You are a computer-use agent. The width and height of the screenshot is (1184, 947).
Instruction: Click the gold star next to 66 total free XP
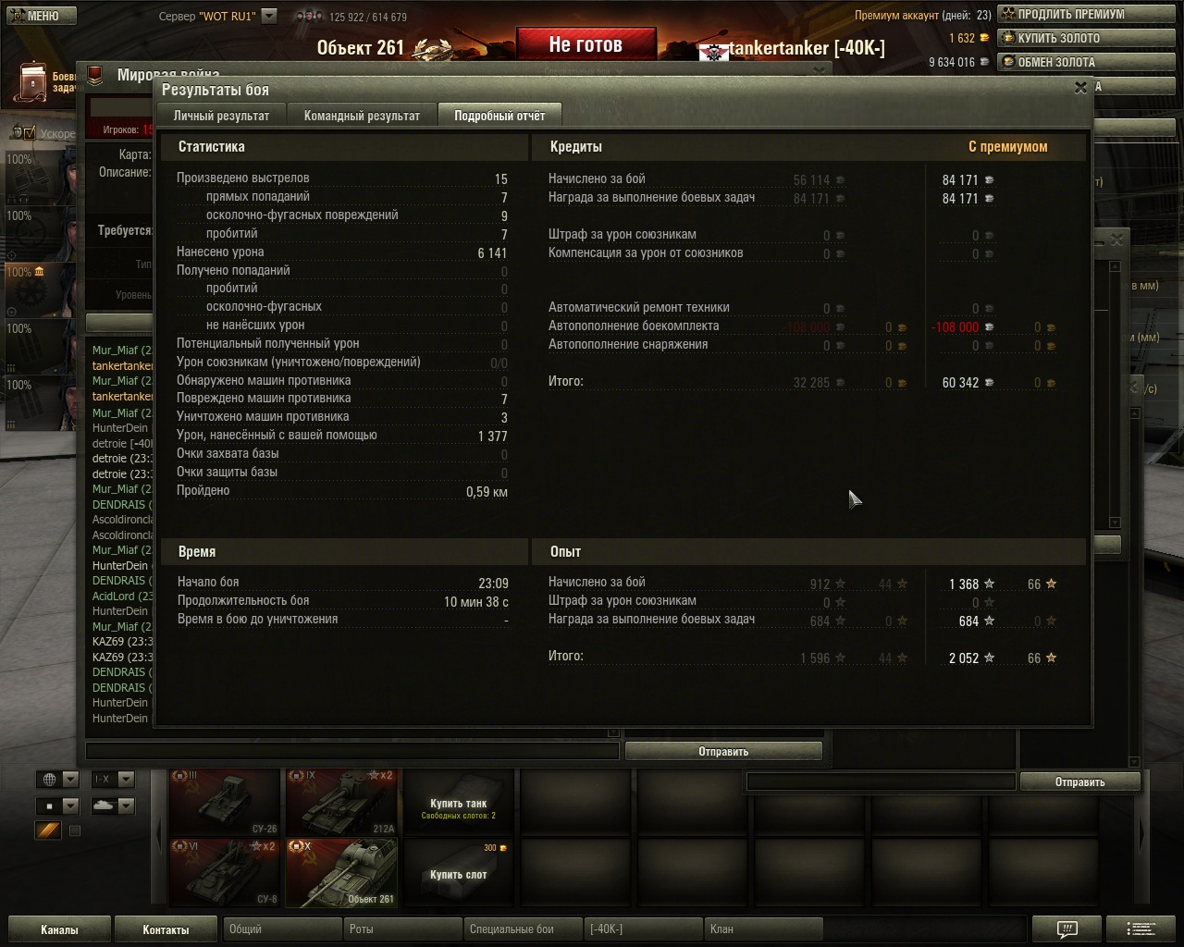tap(1051, 658)
